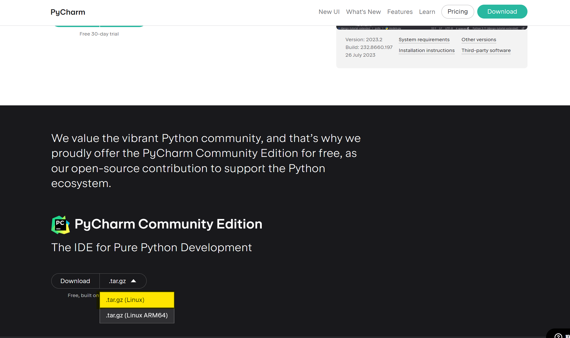The width and height of the screenshot is (570, 338).
Task: Expand the polls breadcrumb in the status bar
Action: 378,29
